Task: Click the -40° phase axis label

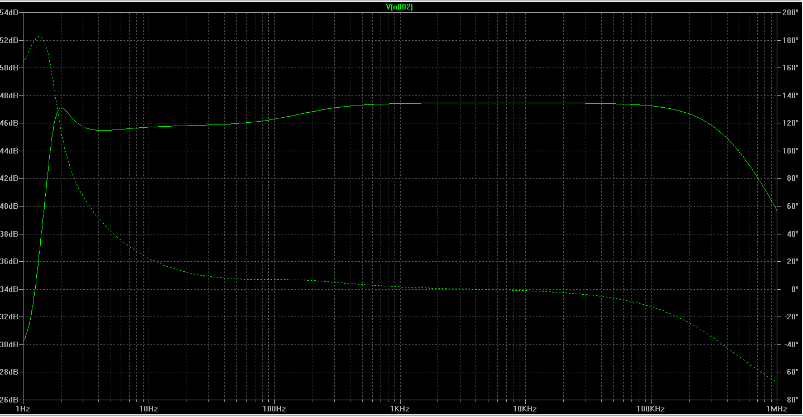Action: [791, 344]
